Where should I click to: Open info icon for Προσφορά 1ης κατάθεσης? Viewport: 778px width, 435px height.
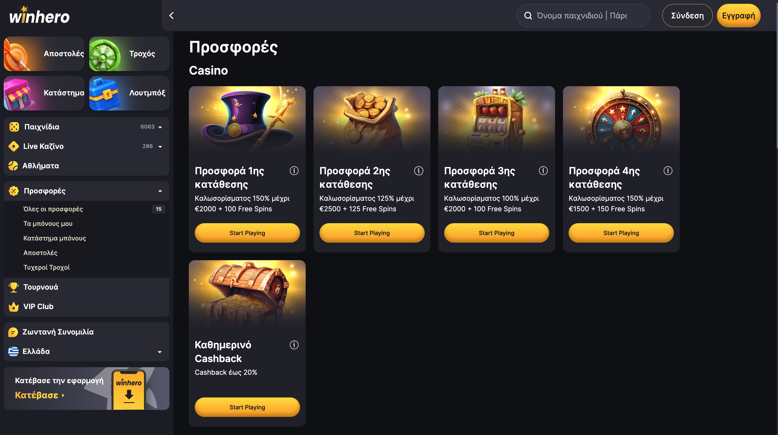coord(294,171)
